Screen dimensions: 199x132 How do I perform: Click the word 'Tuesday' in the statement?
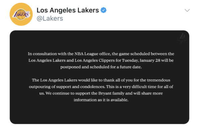tap(130, 60)
